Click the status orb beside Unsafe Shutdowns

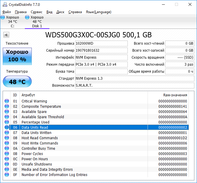pos(7,164)
